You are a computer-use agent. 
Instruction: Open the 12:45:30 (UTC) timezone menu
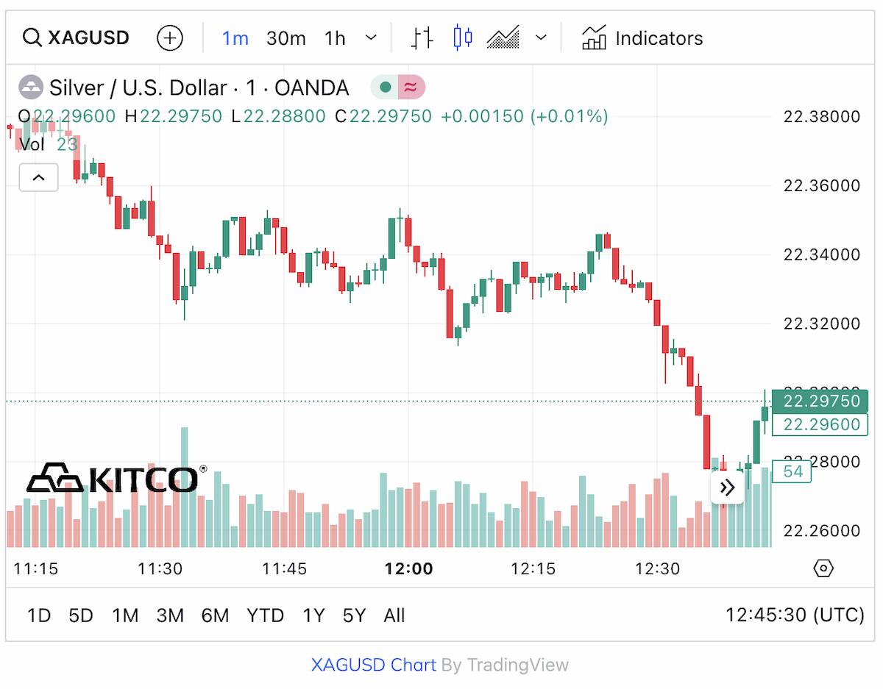[x=795, y=615]
